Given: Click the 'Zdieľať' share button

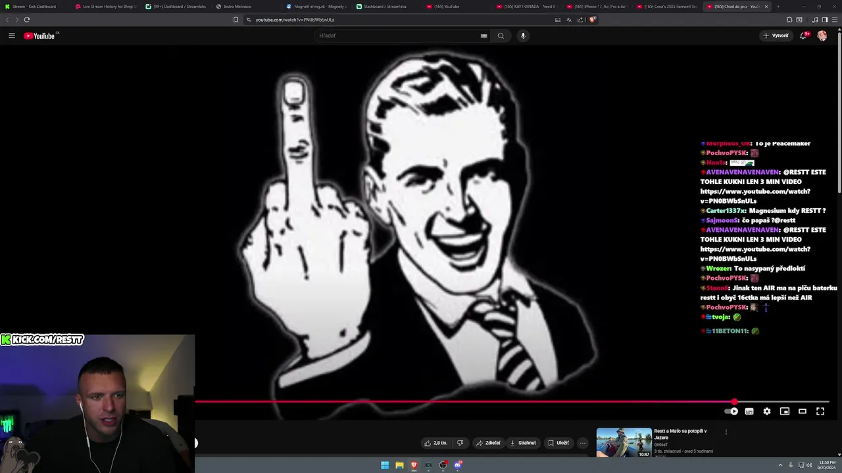Looking at the screenshot, I should [488, 443].
